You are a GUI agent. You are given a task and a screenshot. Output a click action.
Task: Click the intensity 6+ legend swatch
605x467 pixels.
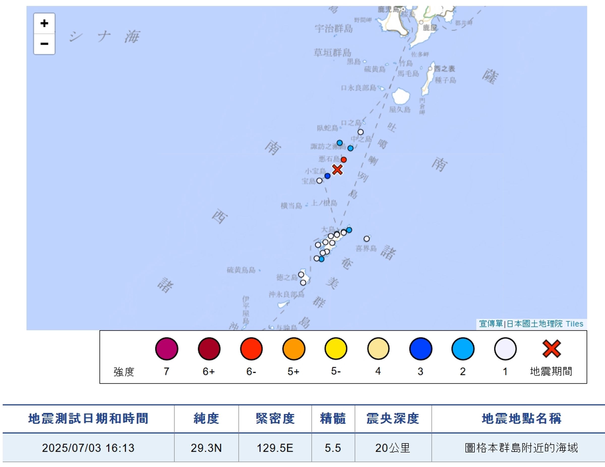coord(209,349)
